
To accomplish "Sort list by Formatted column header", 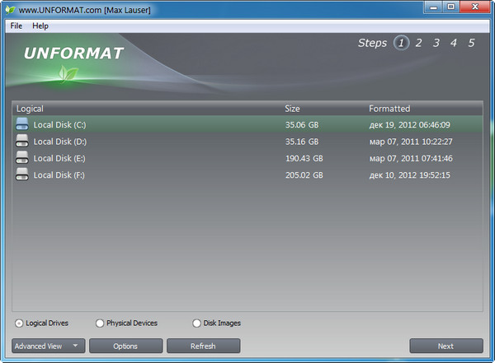I will 389,109.
